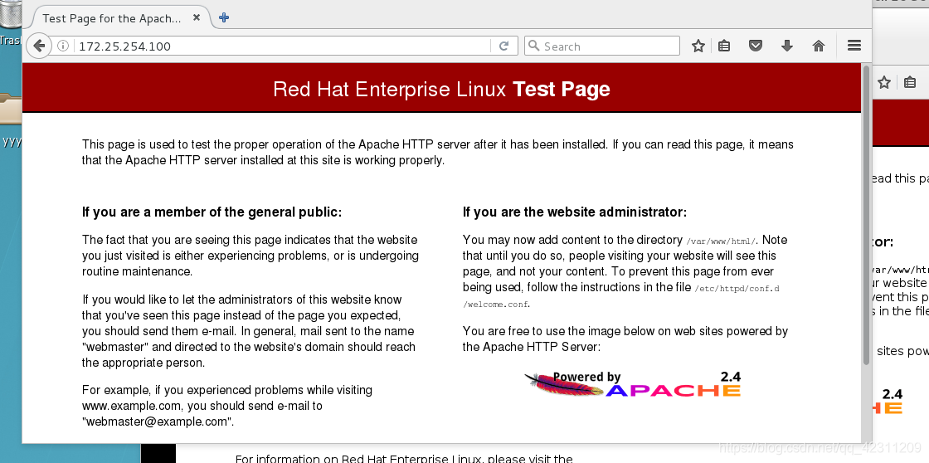929x463 pixels.
Task: Open the Firefox hamburger menu
Action: (854, 46)
